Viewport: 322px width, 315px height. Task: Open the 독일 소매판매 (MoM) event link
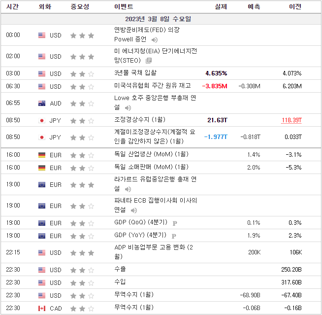[151, 168]
